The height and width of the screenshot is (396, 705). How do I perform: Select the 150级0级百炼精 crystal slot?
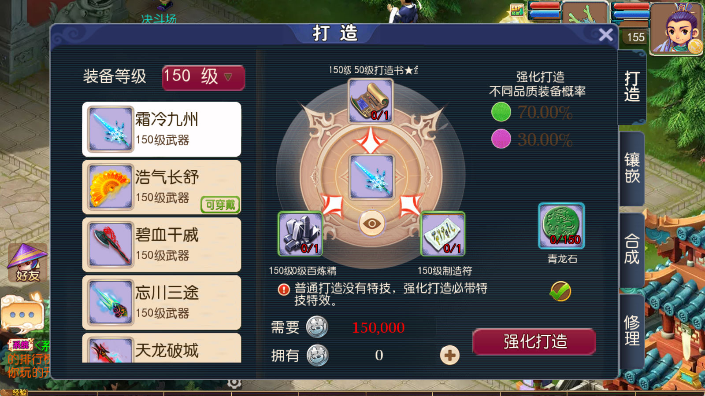click(x=301, y=234)
